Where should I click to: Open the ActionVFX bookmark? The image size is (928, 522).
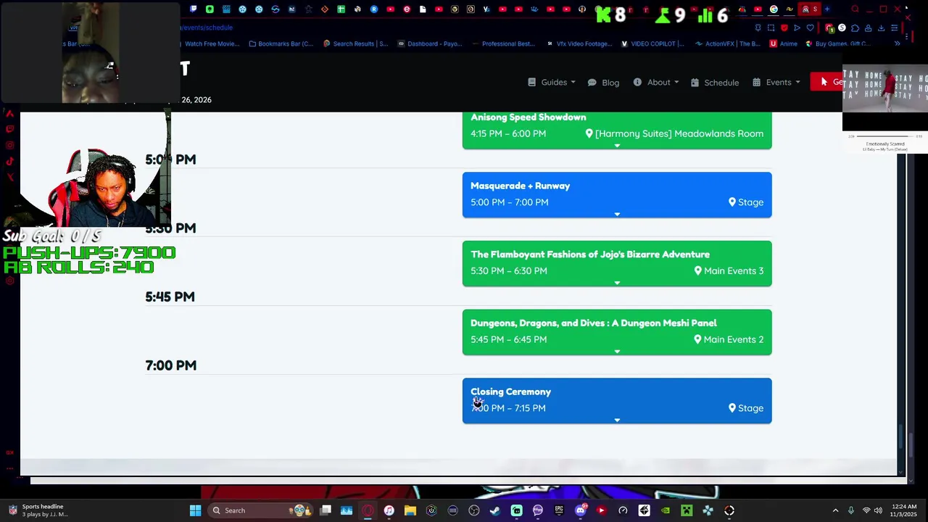(727, 43)
